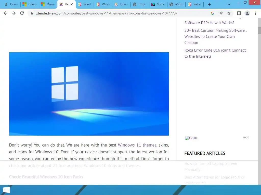Viewport: 261px width, 195px height.
Task: Open the Windows Start button
Action: [x=6, y=190]
